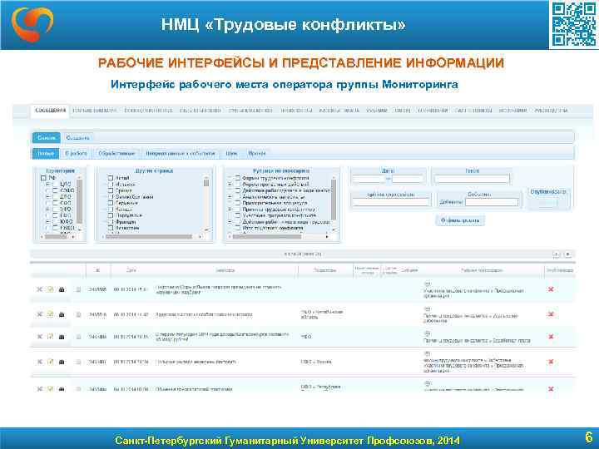
Task: Click briefcase icon in the first message row
Action: pos(62,289)
